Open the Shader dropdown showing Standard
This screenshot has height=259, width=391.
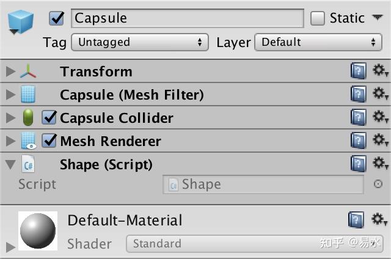coord(254,244)
